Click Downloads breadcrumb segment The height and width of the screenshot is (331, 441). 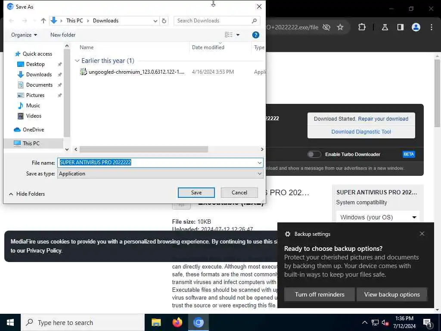[106, 21]
